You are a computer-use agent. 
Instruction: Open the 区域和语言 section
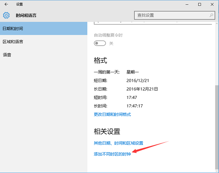pyautogui.click(x=43, y=42)
